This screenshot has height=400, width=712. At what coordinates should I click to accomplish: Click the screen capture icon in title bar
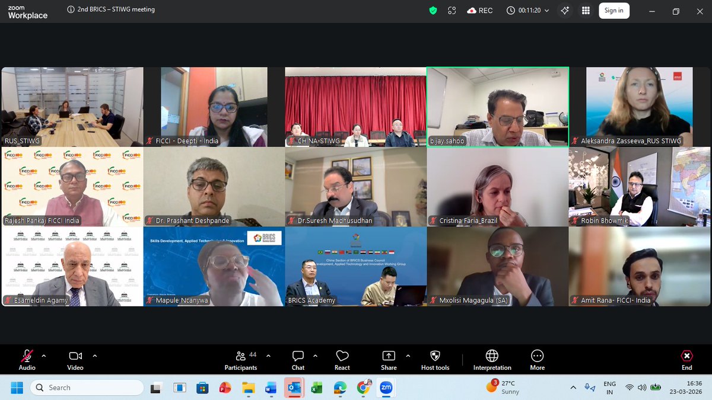pos(452,10)
